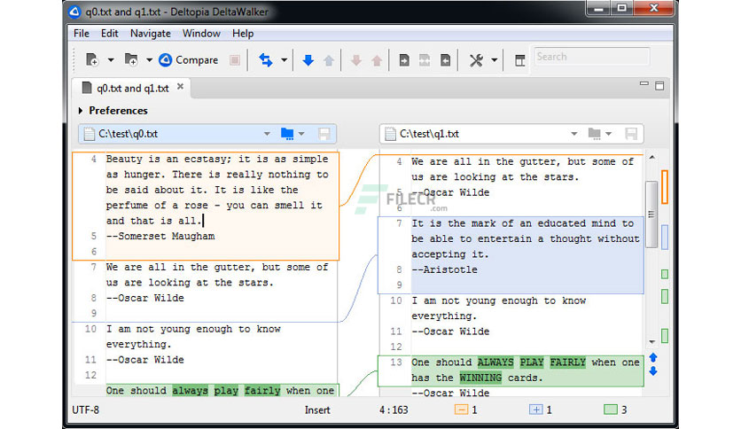This screenshot has width=741, height=429.
Task: Open the tools dropdown arrow
Action: click(x=495, y=60)
